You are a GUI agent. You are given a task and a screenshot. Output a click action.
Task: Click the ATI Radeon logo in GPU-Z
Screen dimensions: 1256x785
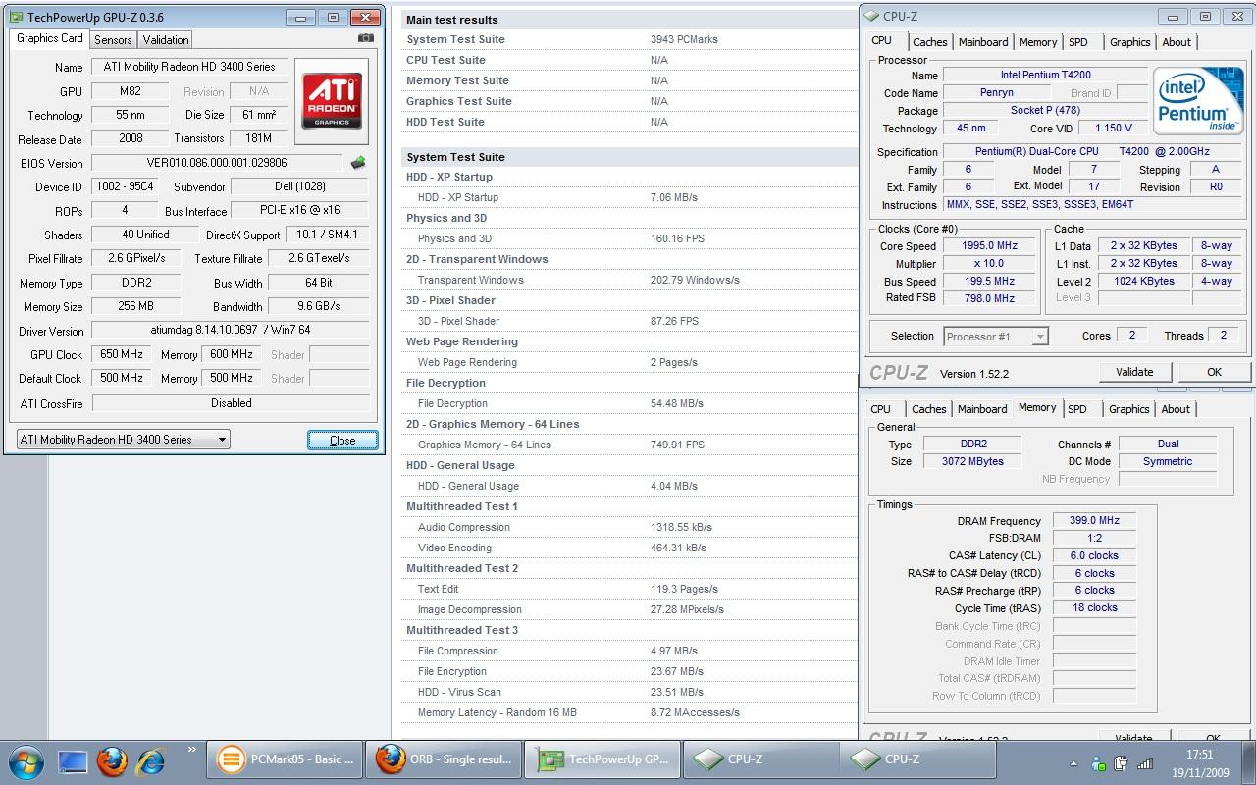click(x=332, y=101)
